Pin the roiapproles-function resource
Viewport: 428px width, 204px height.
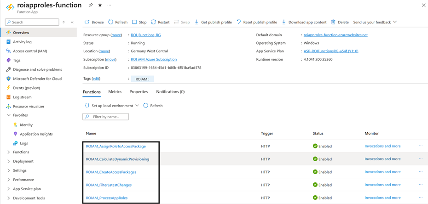[x=91, y=5]
